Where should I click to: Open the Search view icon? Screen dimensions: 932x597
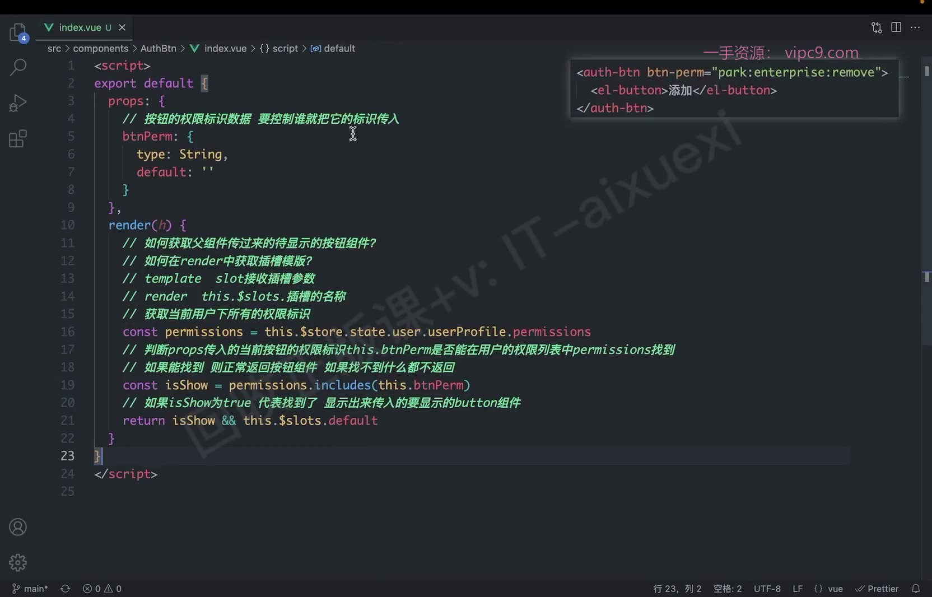18,67
